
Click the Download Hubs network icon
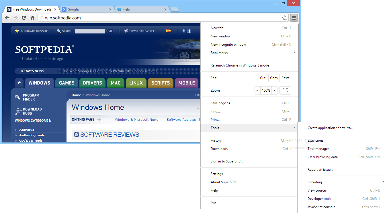click(x=18, y=111)
